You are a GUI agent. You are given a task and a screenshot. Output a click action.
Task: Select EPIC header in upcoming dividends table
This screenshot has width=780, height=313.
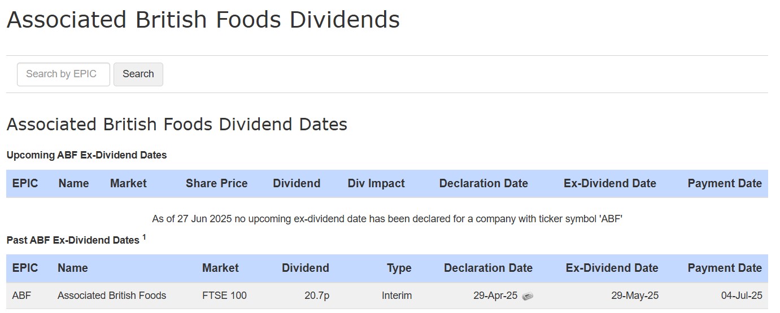pos(25,183)
